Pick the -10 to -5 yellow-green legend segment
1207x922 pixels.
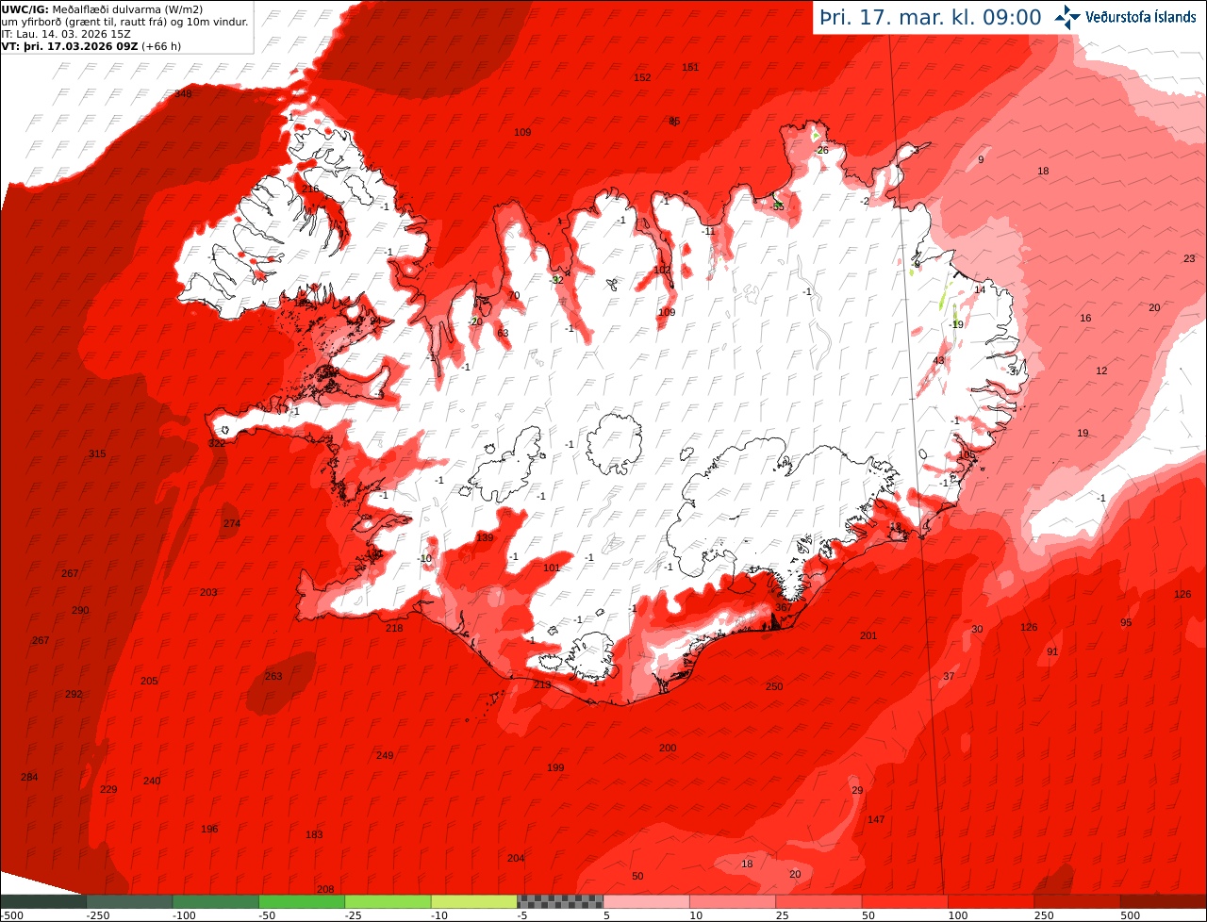[x=473, y=901]
